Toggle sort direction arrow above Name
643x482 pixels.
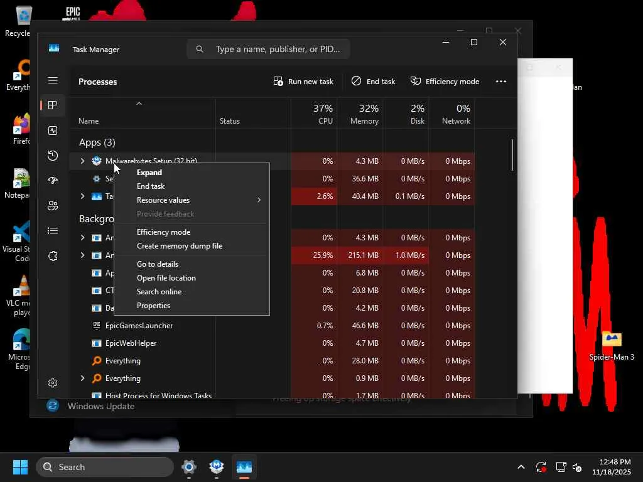[139, 104]
